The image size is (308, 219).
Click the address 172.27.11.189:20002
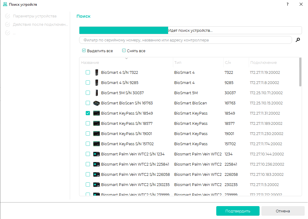(266, 123)
